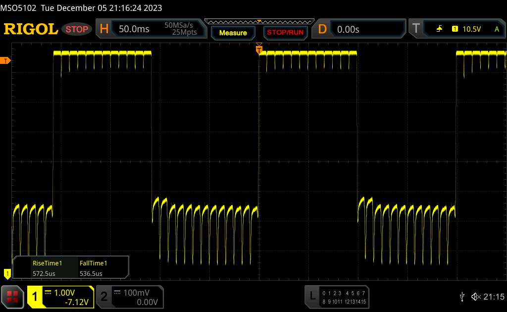Enable channel 2 via its label
This screenshot has height=312, width=507.
point(104,297)
